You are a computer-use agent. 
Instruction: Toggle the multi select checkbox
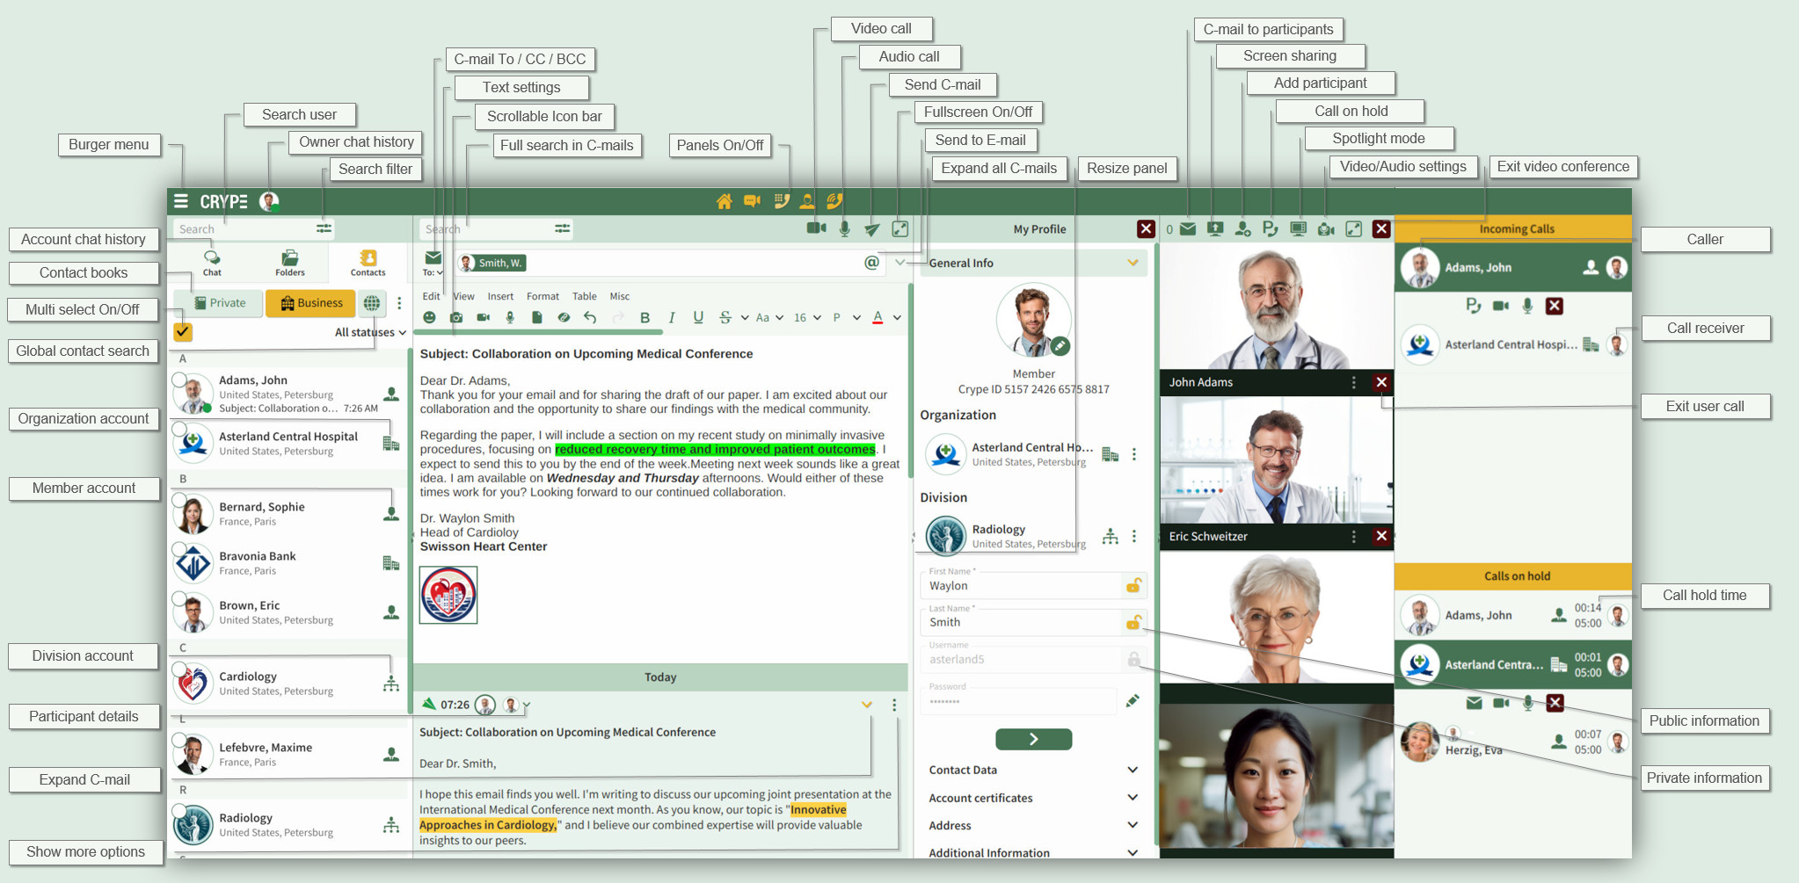(183, 332)
